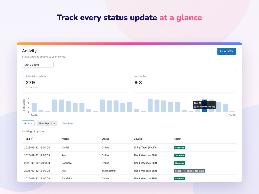Viewport: 259px width, 194px height.
Task: Select the 2026-09-22 19:00:04 timestamp
Action: pos(37,148)
